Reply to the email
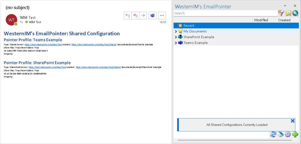The image size is (301, 144). pyautogui.click(x=128, y=16)
